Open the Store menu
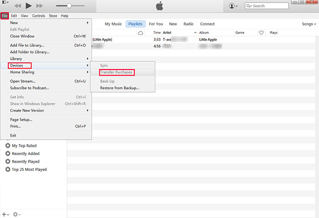Viewport: 319px width, 218px height. [x=53, y=16]
